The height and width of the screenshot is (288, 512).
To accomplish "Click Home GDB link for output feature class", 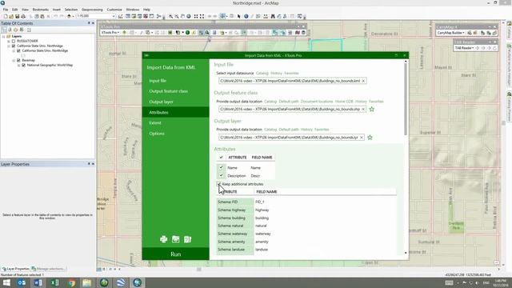I will (344, 102).
